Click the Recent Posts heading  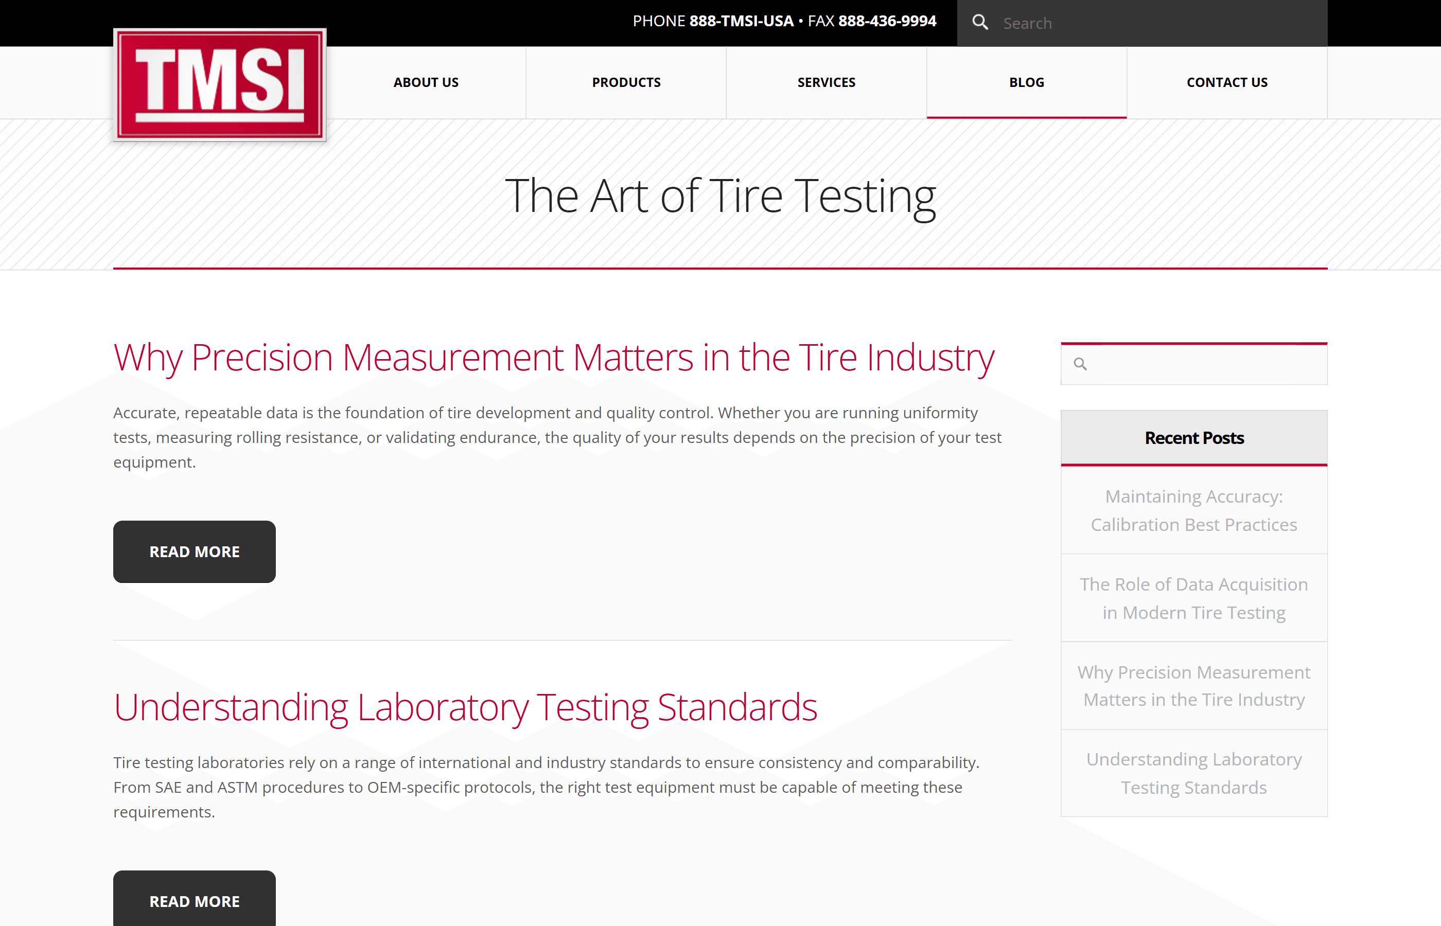click(1194, 438)
